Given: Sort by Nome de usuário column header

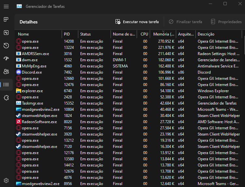Looking at the screenshot, I should 124,34.
